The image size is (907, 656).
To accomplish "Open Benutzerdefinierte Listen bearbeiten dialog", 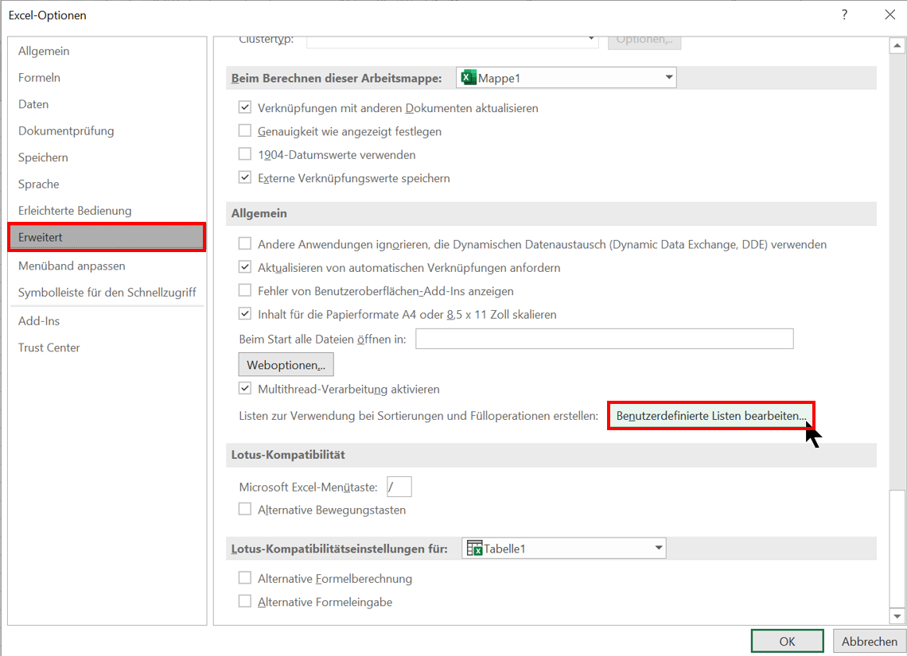I will coord(711,416).
